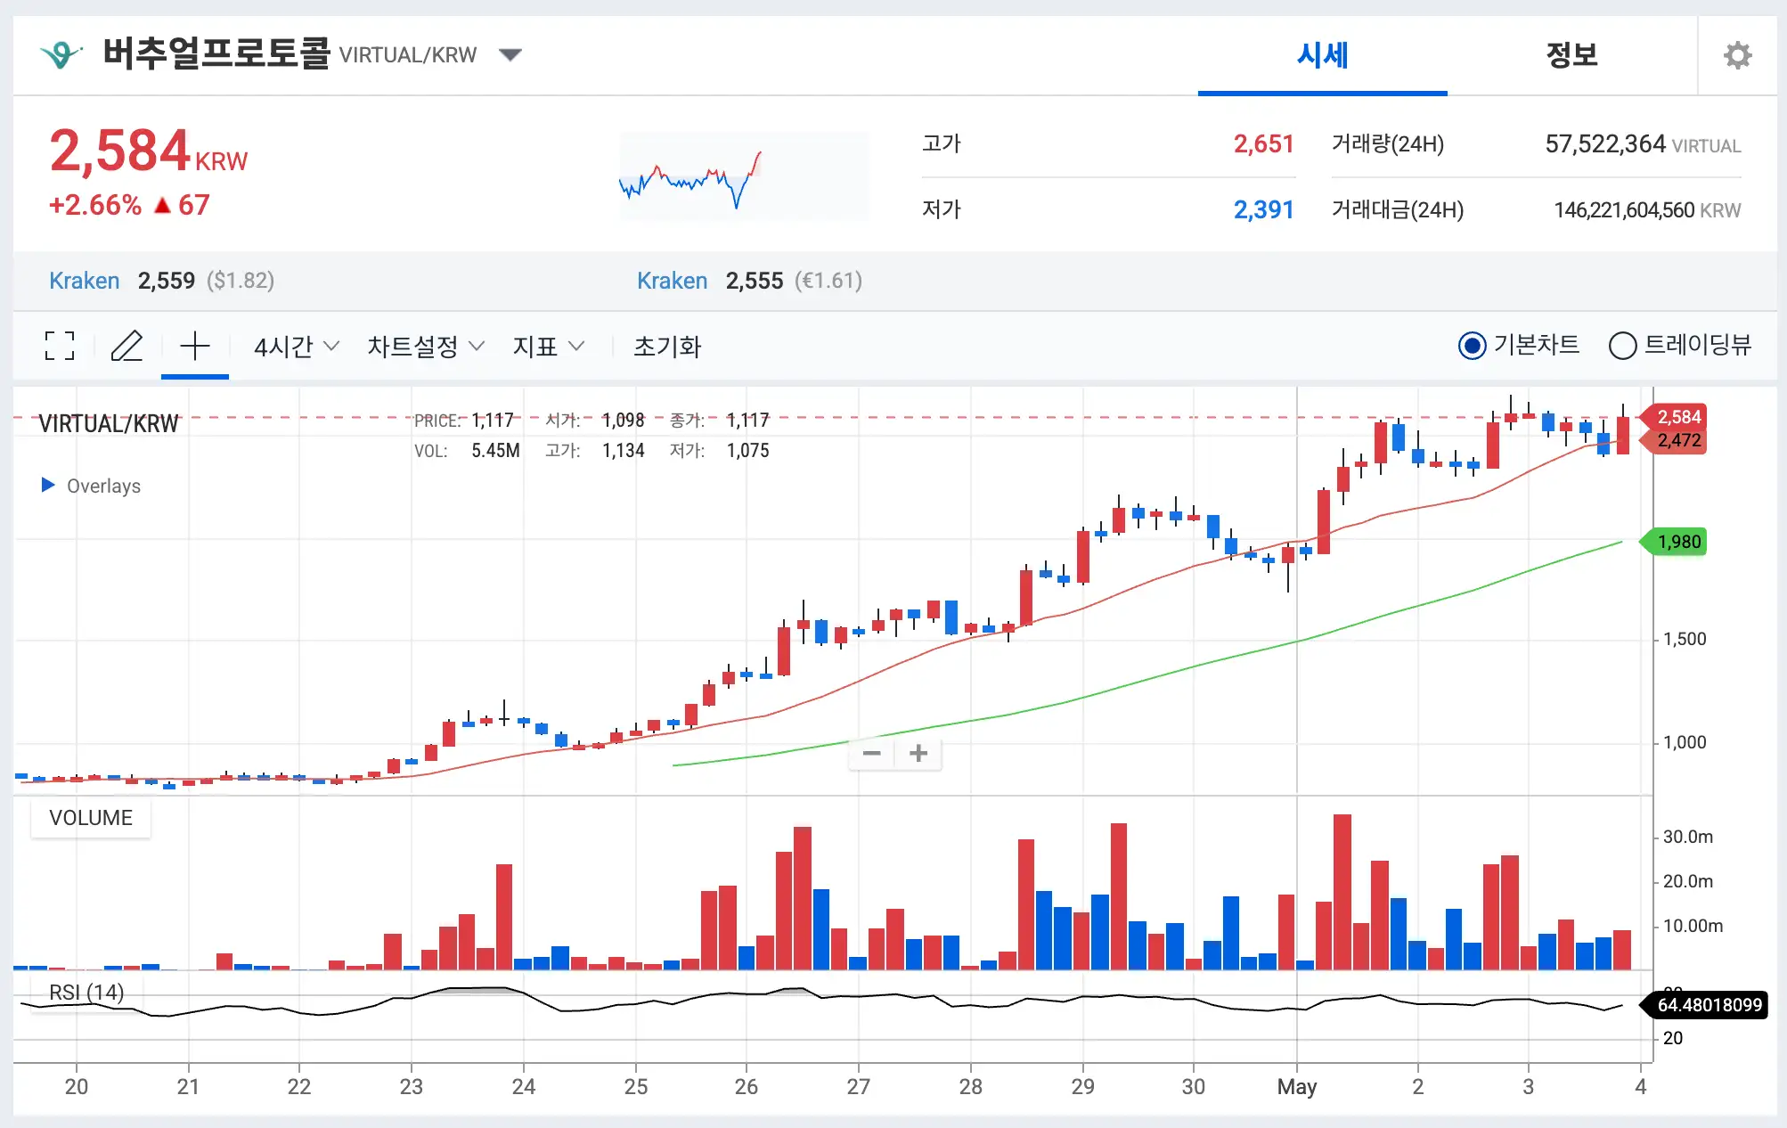
Task: Click the mini sparkline price chart
Action: 744,176
